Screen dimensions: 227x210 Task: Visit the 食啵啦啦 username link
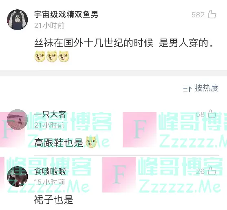pyautogui.click(x=50, y=171)
